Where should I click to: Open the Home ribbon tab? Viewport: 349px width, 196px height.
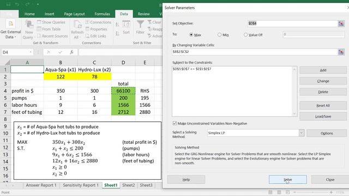pos(29,14)
